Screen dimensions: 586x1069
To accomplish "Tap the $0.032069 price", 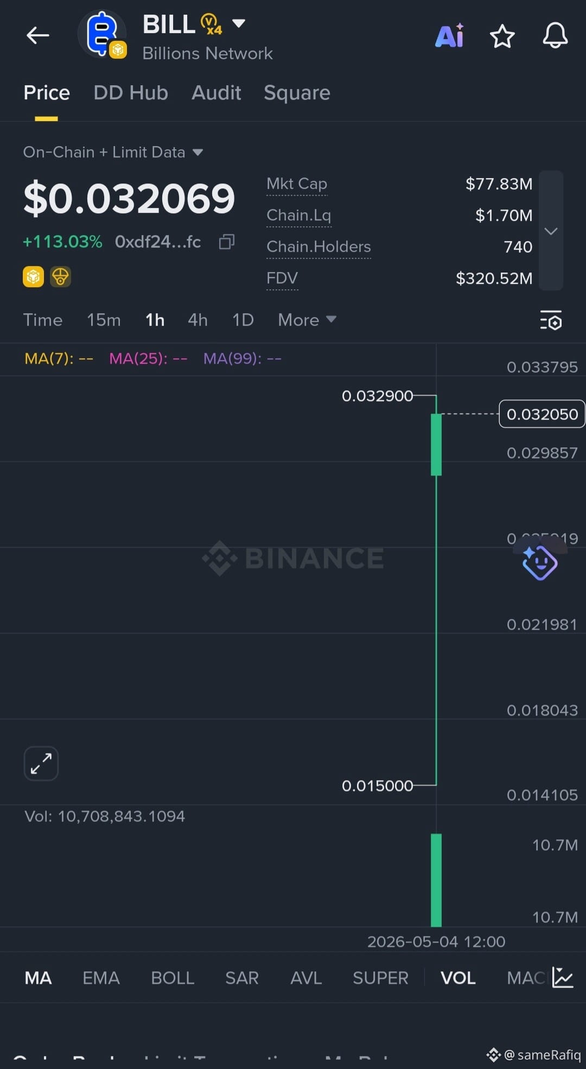I will pos(129,198).
